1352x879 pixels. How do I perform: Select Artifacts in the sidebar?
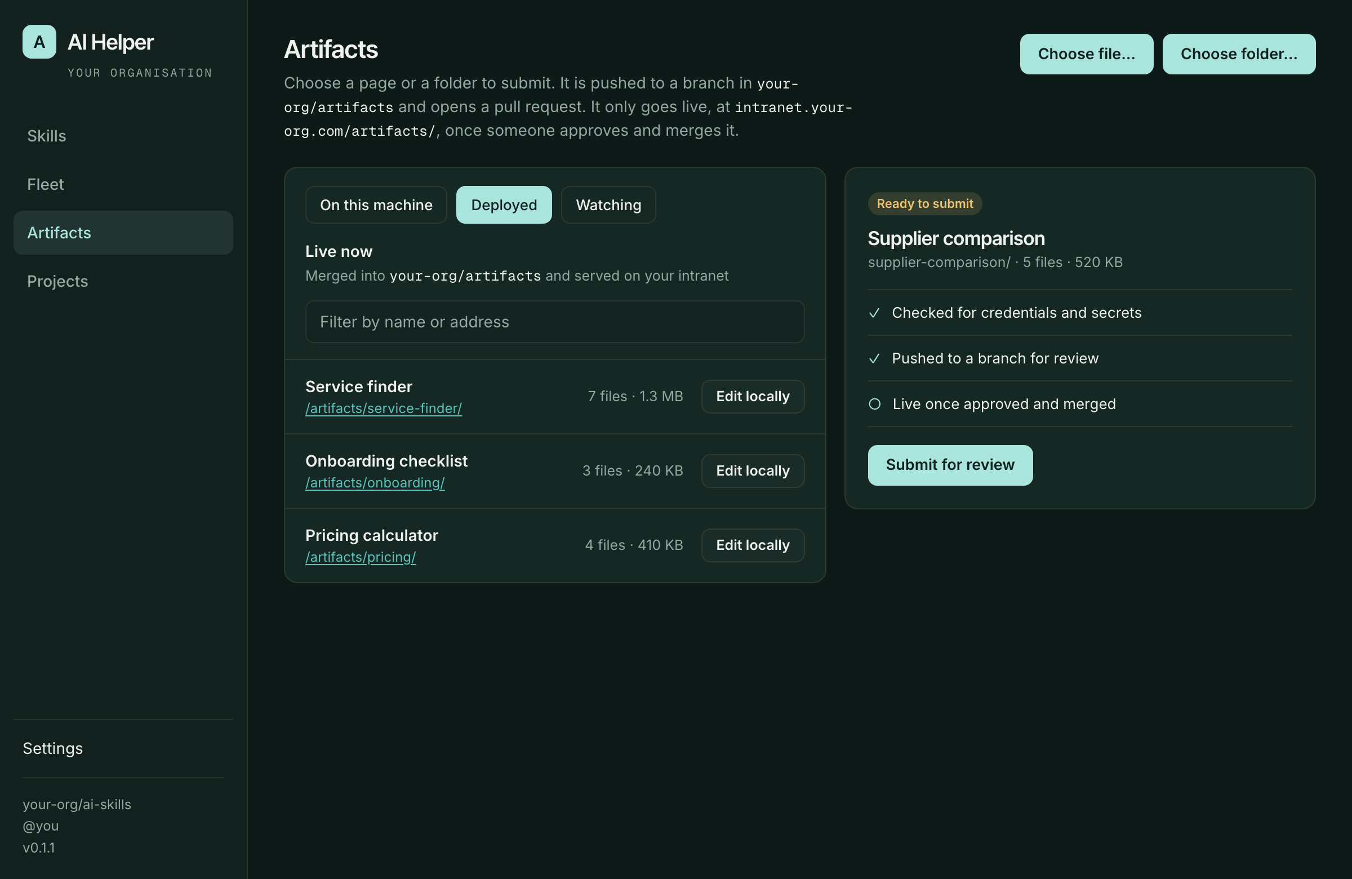coord(123,233)
